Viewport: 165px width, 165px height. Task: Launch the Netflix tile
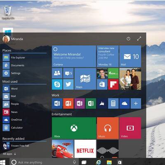85,149
